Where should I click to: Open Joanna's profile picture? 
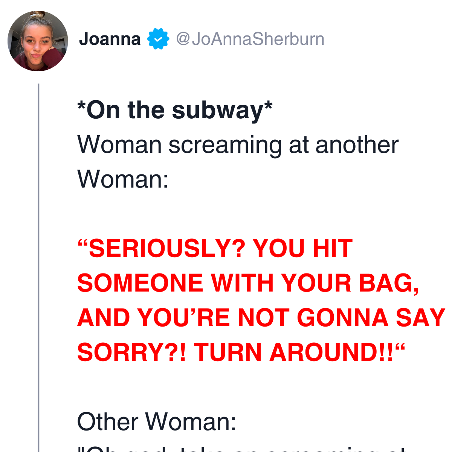pos(38,41)
